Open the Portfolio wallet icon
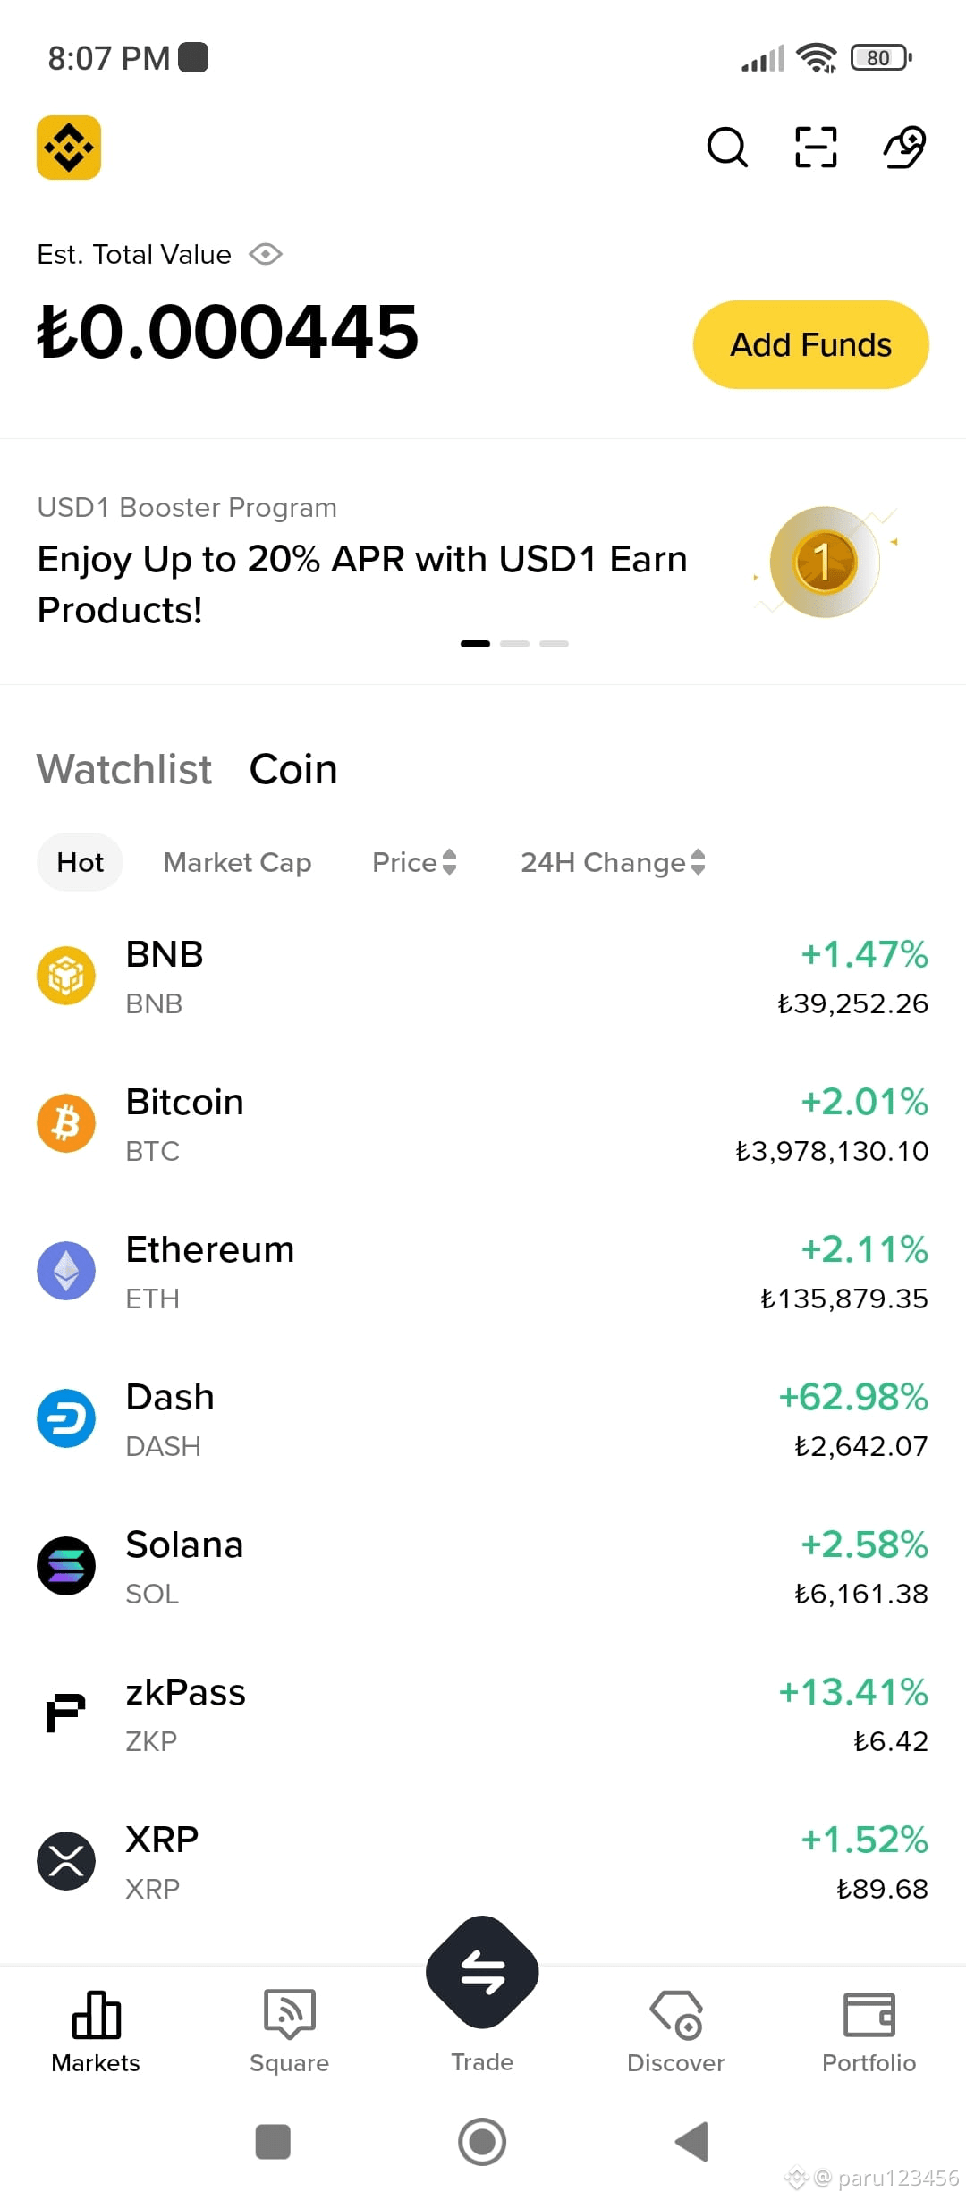This screenshot has width=966, height=2200. [869, 2014]
